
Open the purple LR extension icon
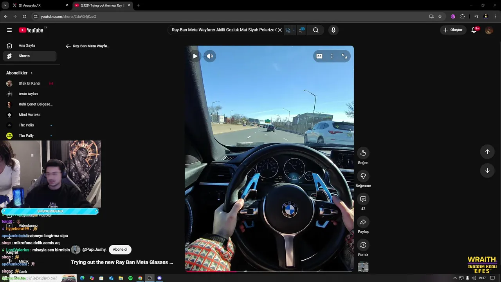coord(453,16)
